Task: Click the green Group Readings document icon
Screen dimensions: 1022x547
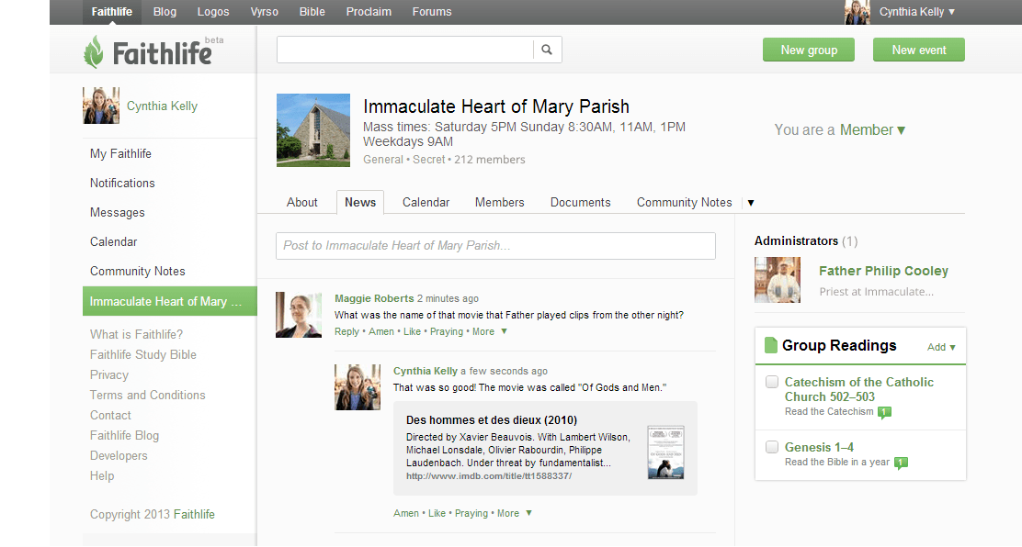Action: pyautogui.click(x=770, y=345)
